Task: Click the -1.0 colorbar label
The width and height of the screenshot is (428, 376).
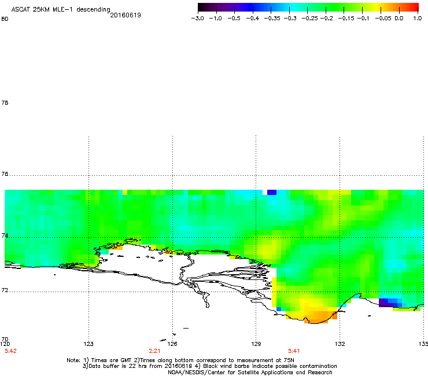Action: pyautogui.click(x=215, y=19)
